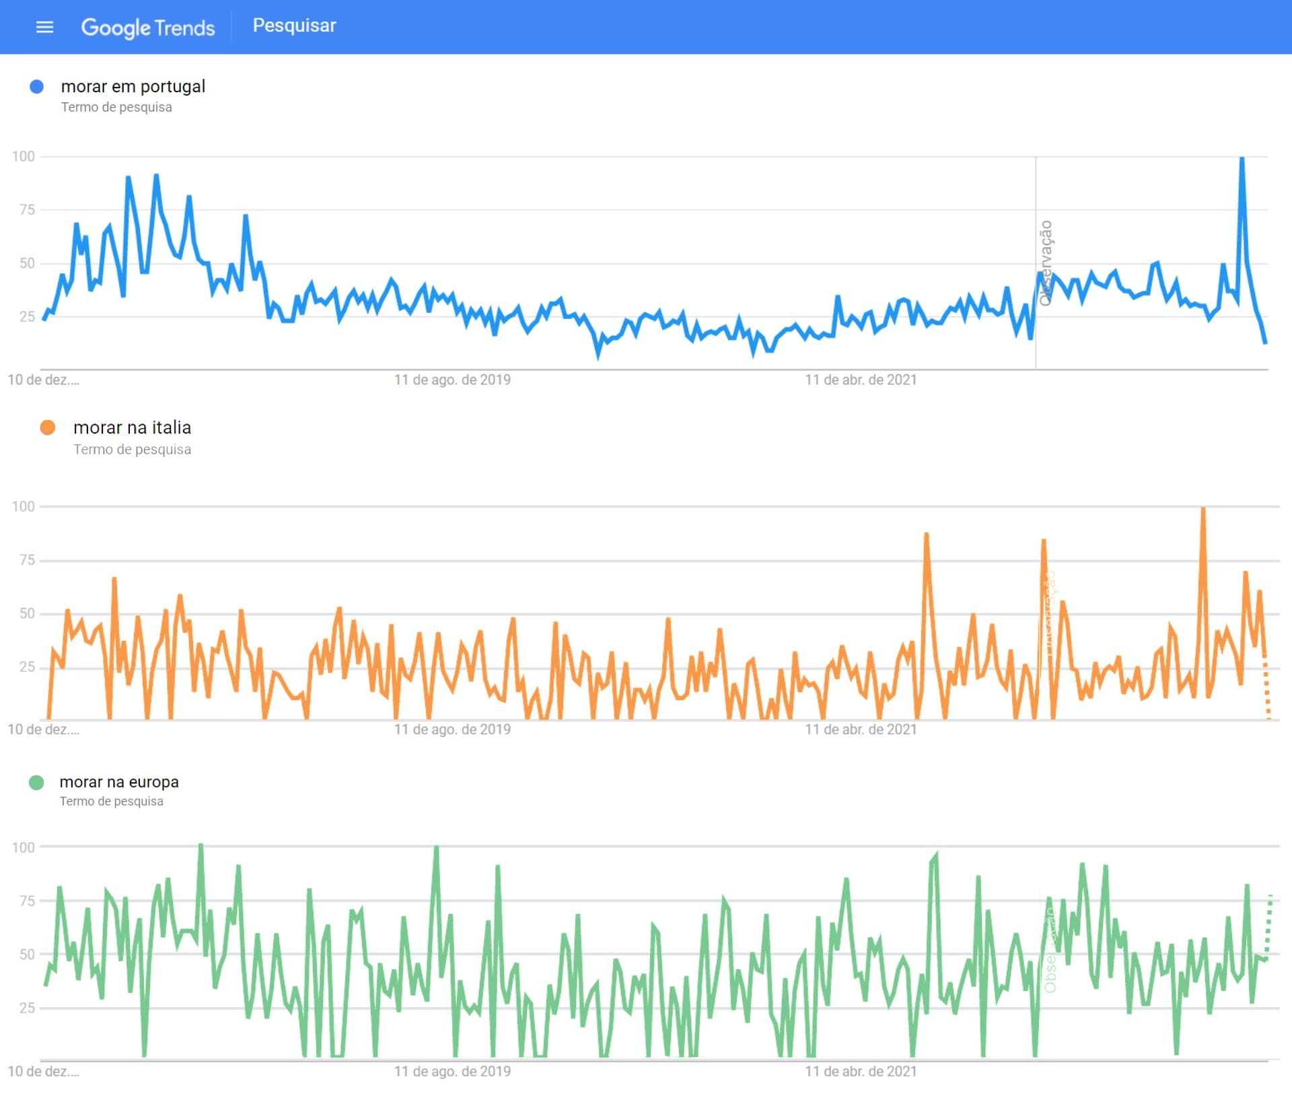Click '11 de ago. de 2019' label under europa chart
Screen dimensions: 1292x1104
pyautogui.click(x=452, y=1071)
